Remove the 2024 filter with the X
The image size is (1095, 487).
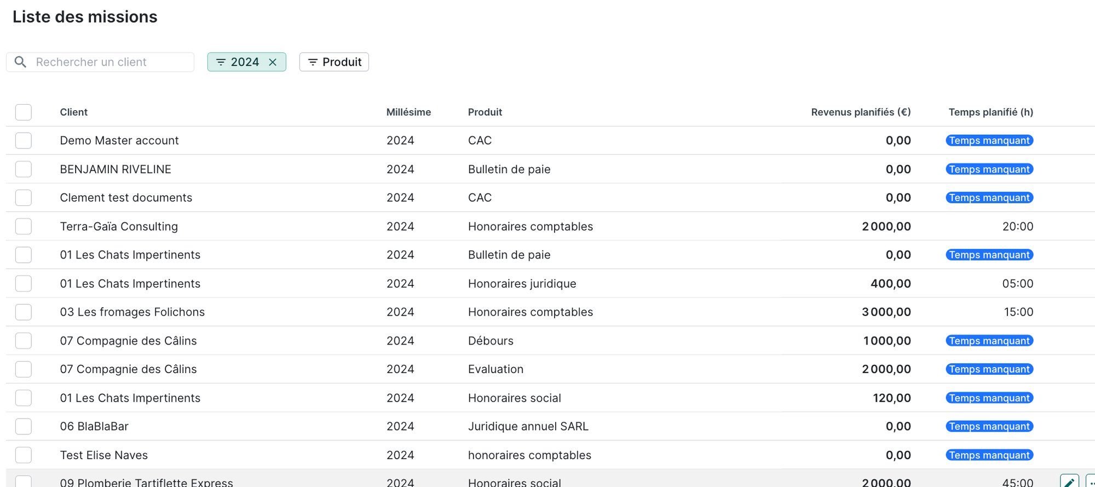273,62
